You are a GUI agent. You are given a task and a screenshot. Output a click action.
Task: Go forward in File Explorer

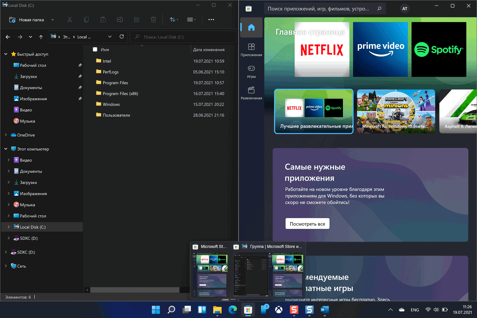tap(20, 37)
